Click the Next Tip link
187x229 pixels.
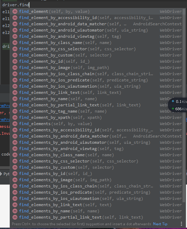(x=160, y=224)
